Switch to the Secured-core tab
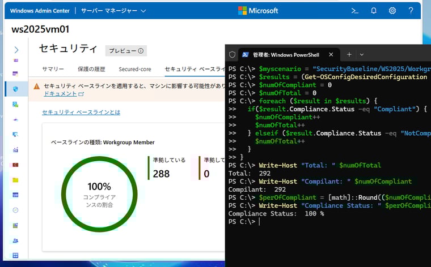This screenshot has width=431, height=267. (135, 69)
